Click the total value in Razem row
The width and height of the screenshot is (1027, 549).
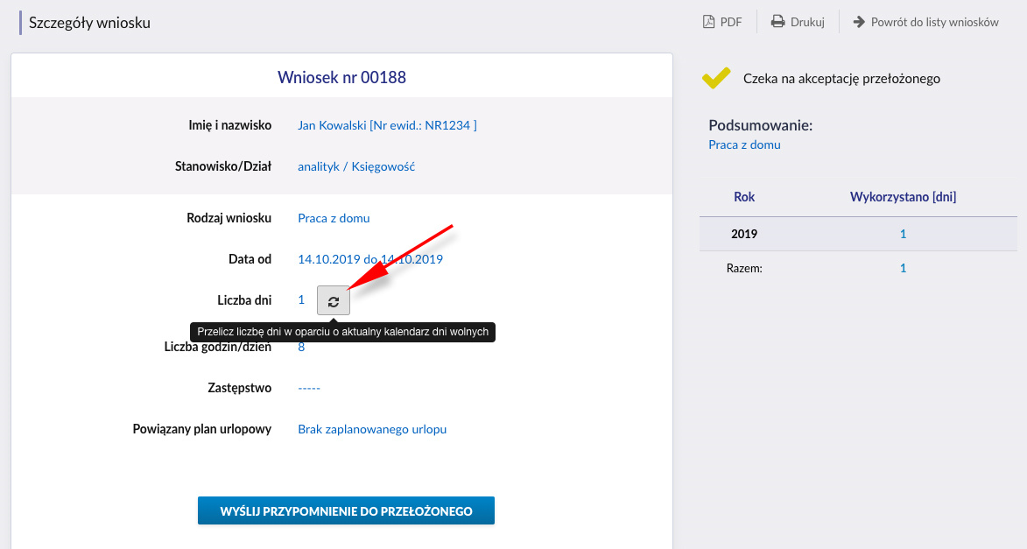pos(904,268)
